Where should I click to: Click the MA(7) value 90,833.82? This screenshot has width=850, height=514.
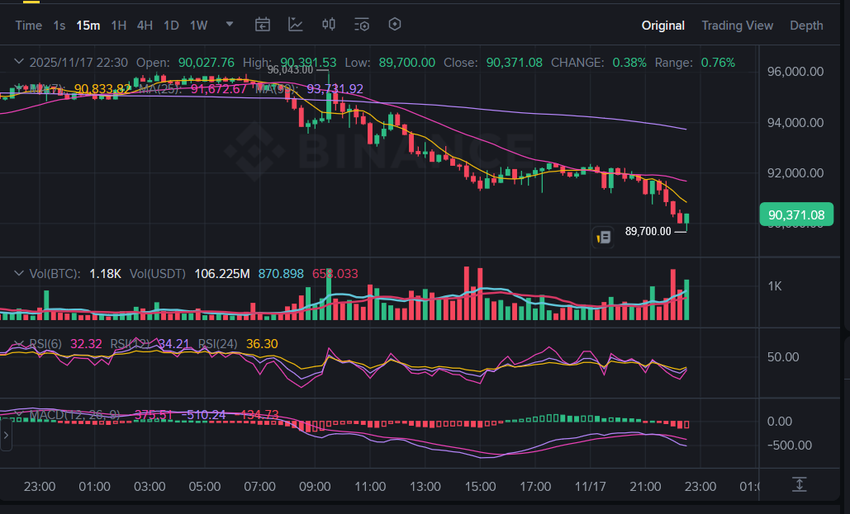[x=102, y=89]
